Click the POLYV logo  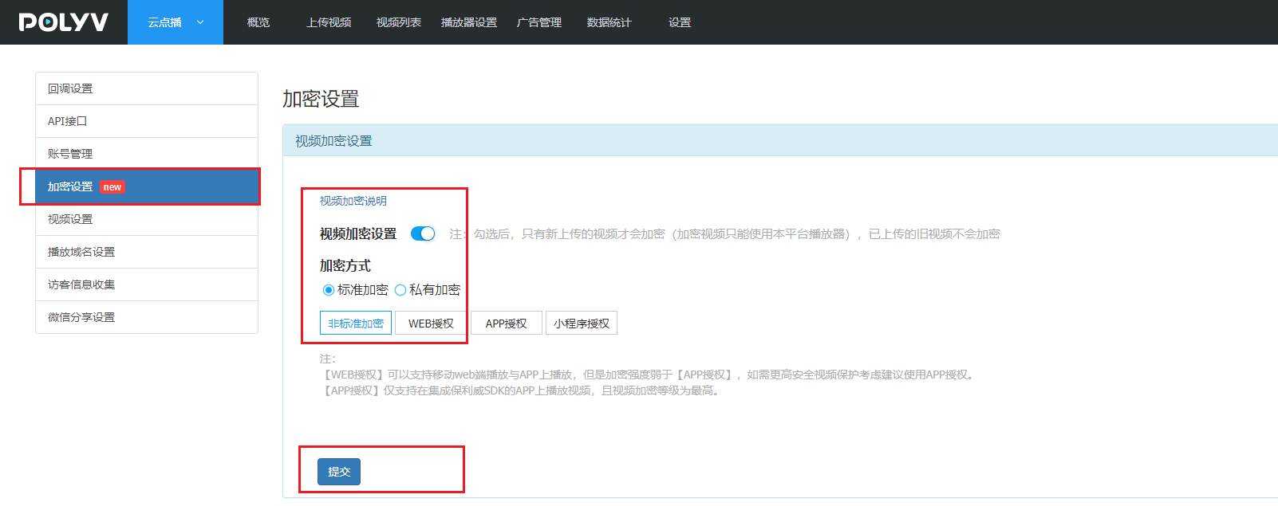(x=64, y=22)
